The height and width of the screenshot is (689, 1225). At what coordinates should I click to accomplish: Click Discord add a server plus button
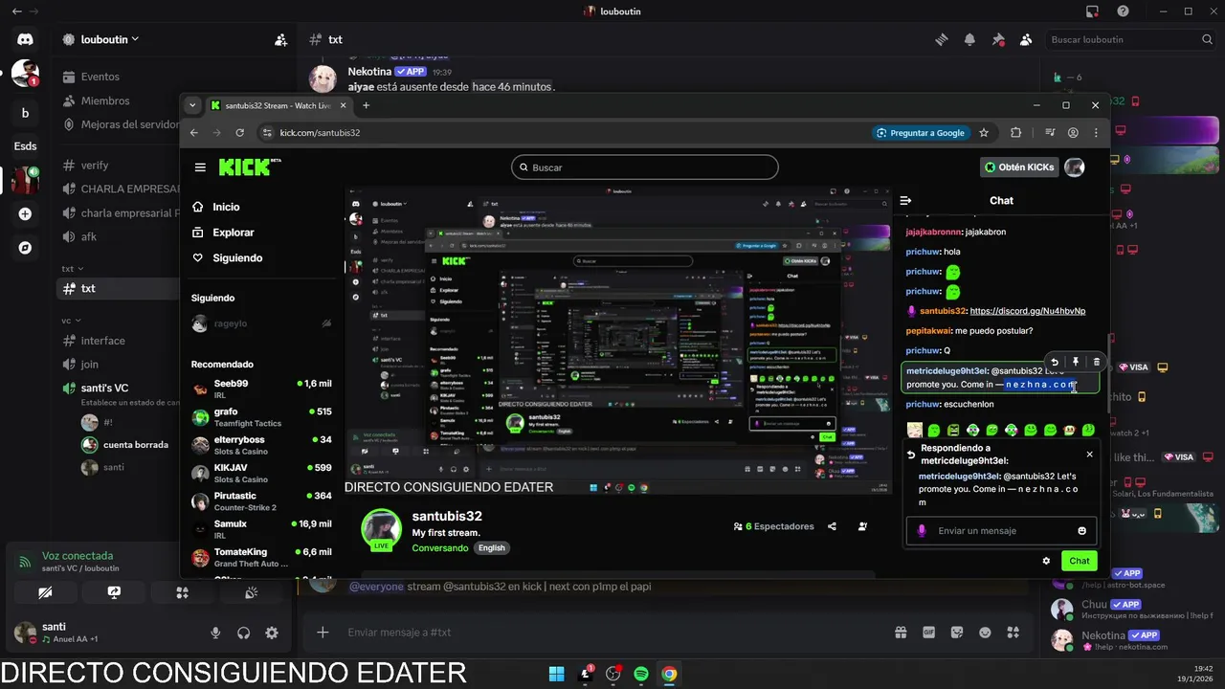(25, 214)
